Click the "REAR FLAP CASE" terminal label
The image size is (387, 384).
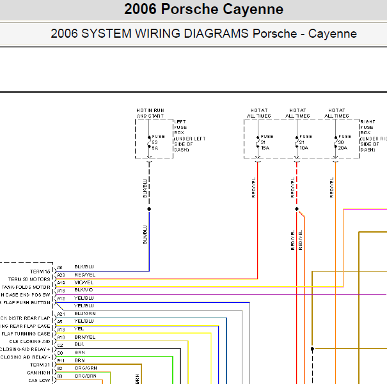25,326
